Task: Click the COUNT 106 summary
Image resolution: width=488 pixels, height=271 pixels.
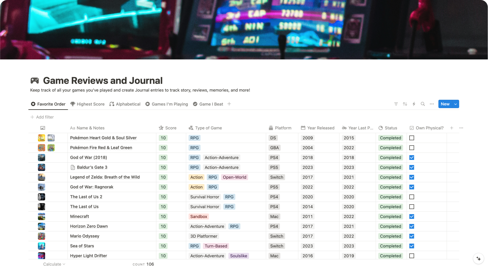Action: pyautogui.click(x=143, y=264)
